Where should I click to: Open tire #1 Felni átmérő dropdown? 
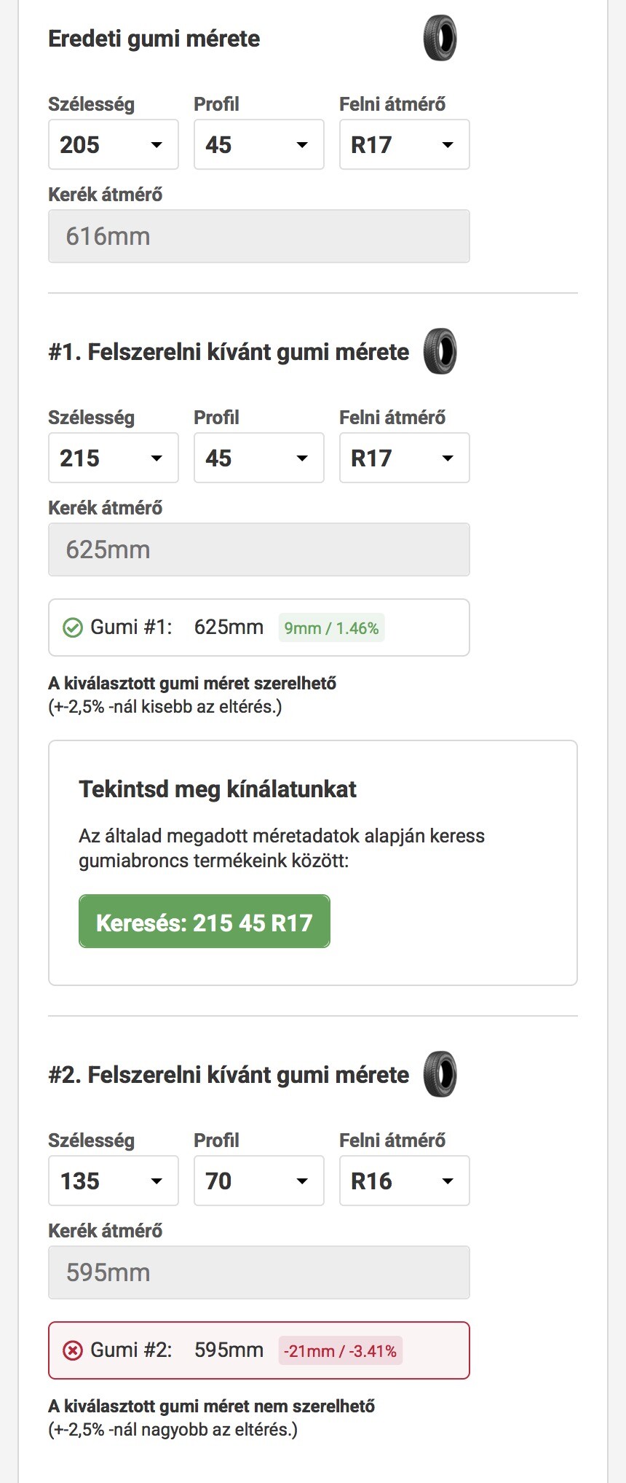pos(405,458)
